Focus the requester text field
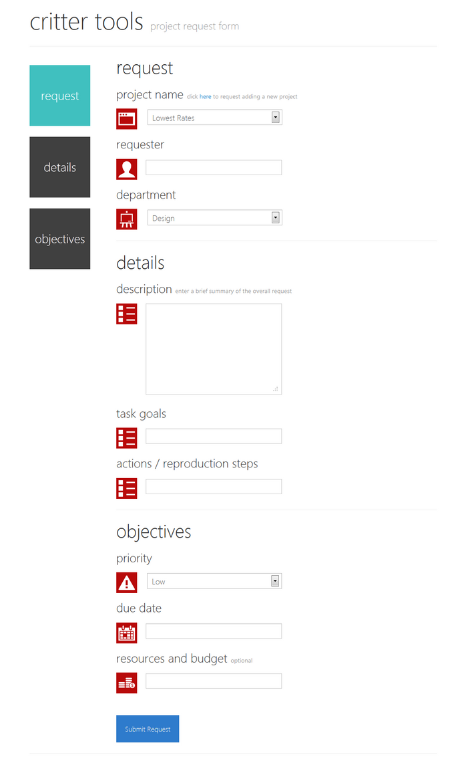 (214, 167)
